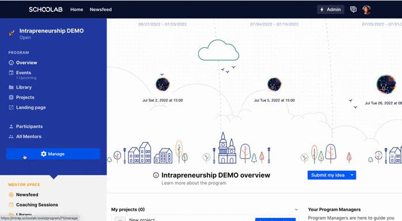Go to Overview in the sidebar

point(26,63)
